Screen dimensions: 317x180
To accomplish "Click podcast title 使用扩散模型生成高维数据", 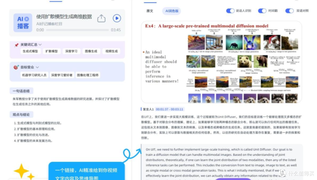I will coord(64,17).
